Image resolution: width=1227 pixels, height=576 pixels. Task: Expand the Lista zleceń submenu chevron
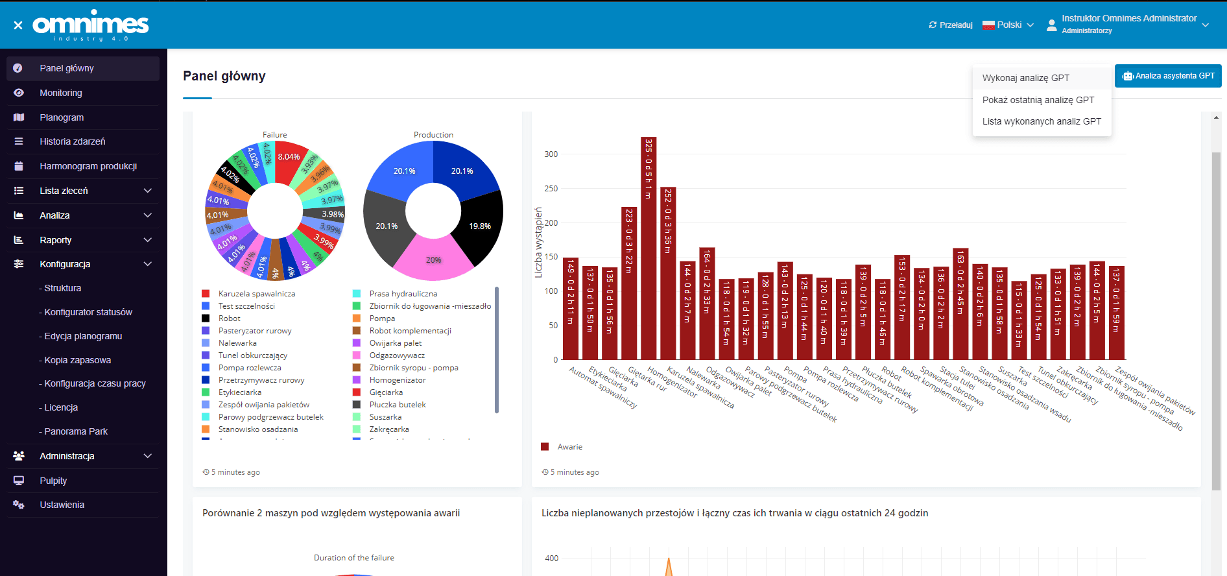point(148,191)
